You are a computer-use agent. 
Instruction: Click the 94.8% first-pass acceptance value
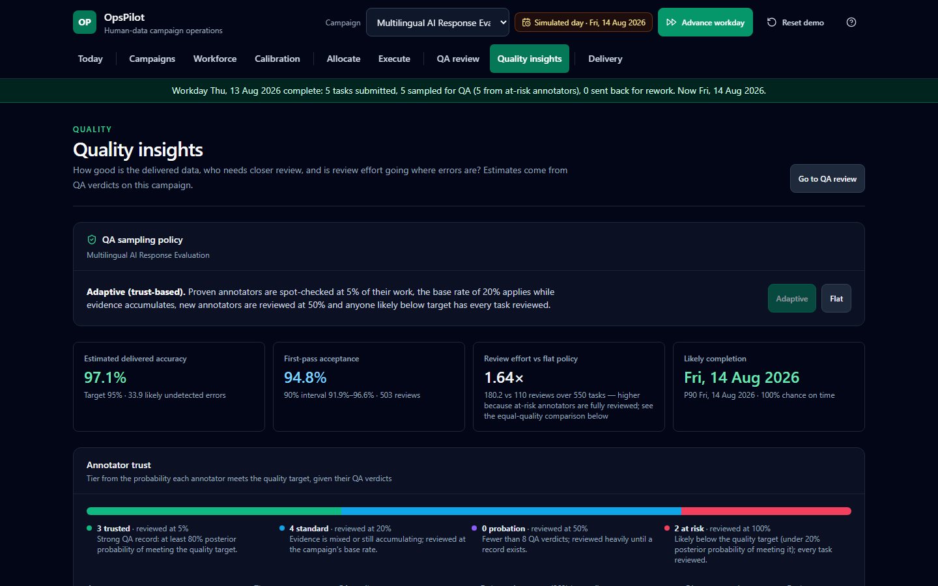[305, 378]
